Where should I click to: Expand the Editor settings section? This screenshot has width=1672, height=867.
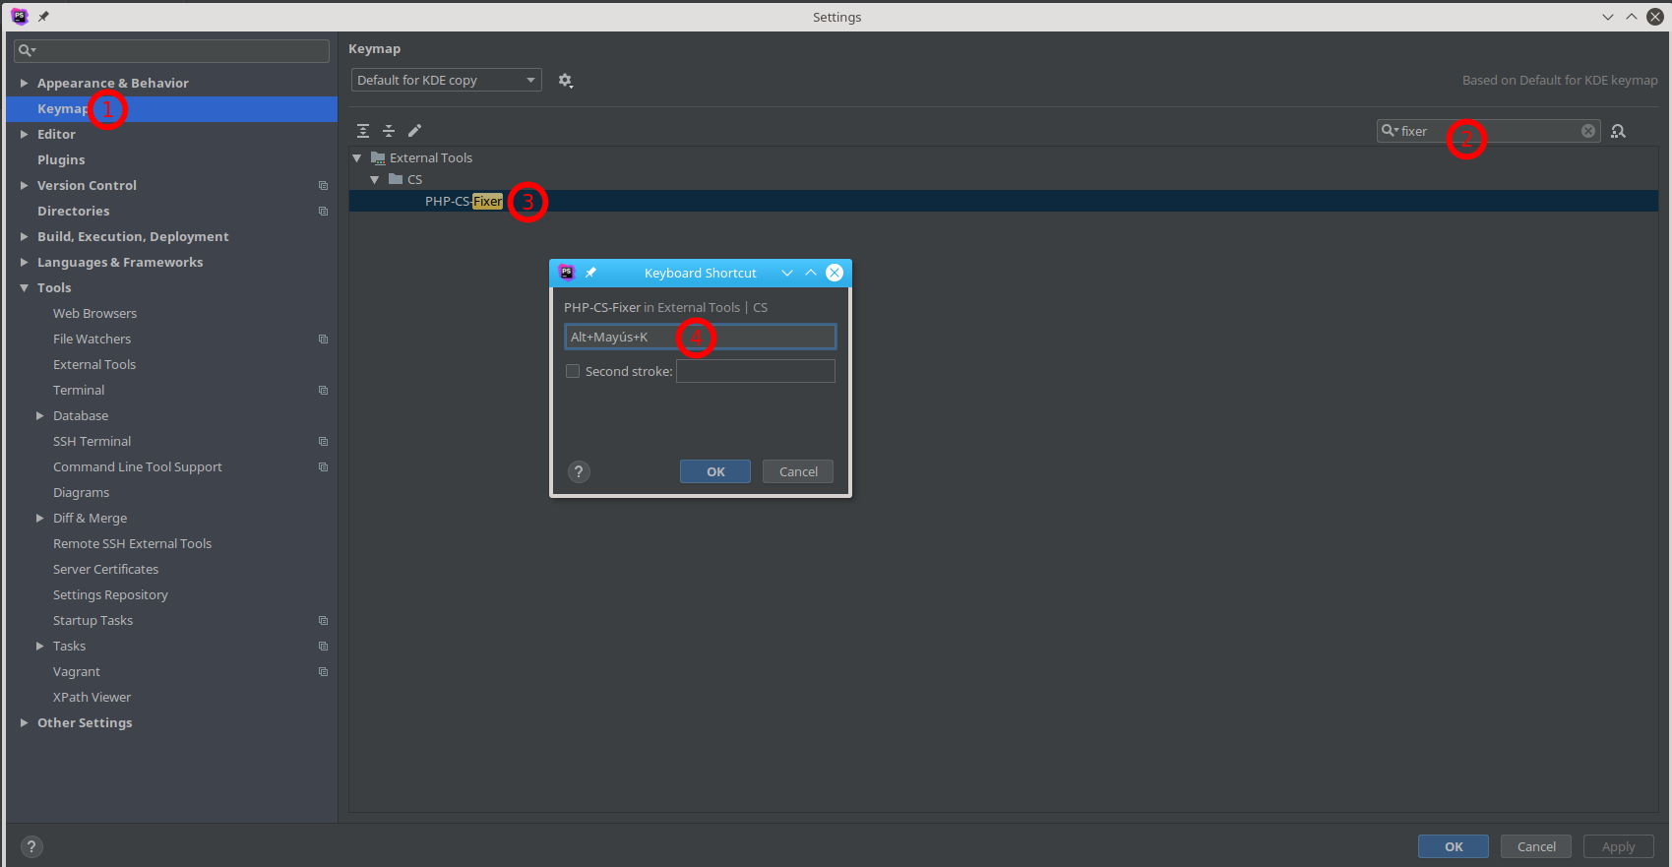pyautogui.click(x=25, y=134)
